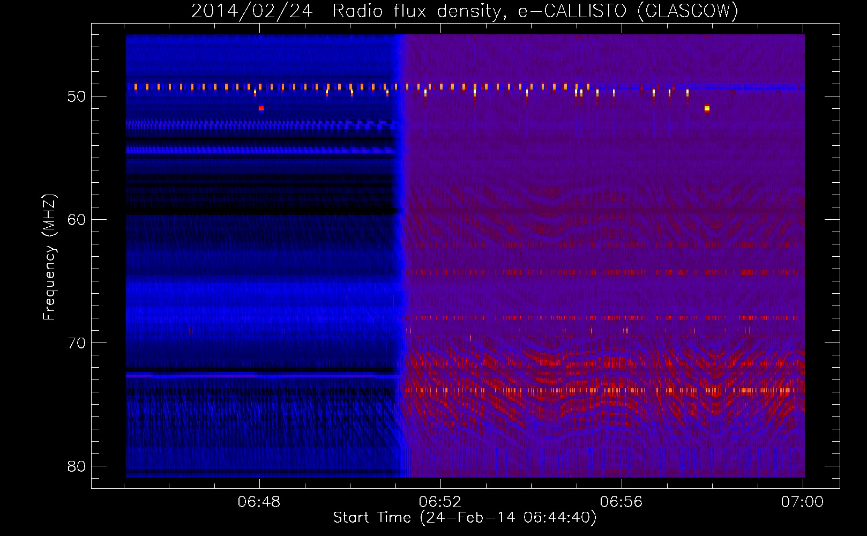Click the 70 frequency tick label
The height and width of the screenshot is (536, 867).
[77, 343]
